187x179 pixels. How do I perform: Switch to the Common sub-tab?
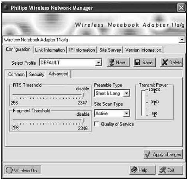16,74
